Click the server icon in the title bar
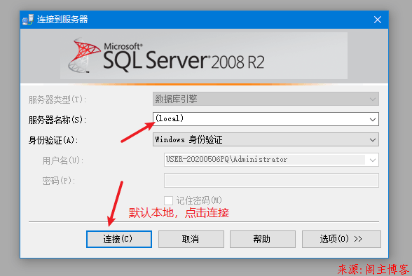The image size is (412, 276). point(28,20)
